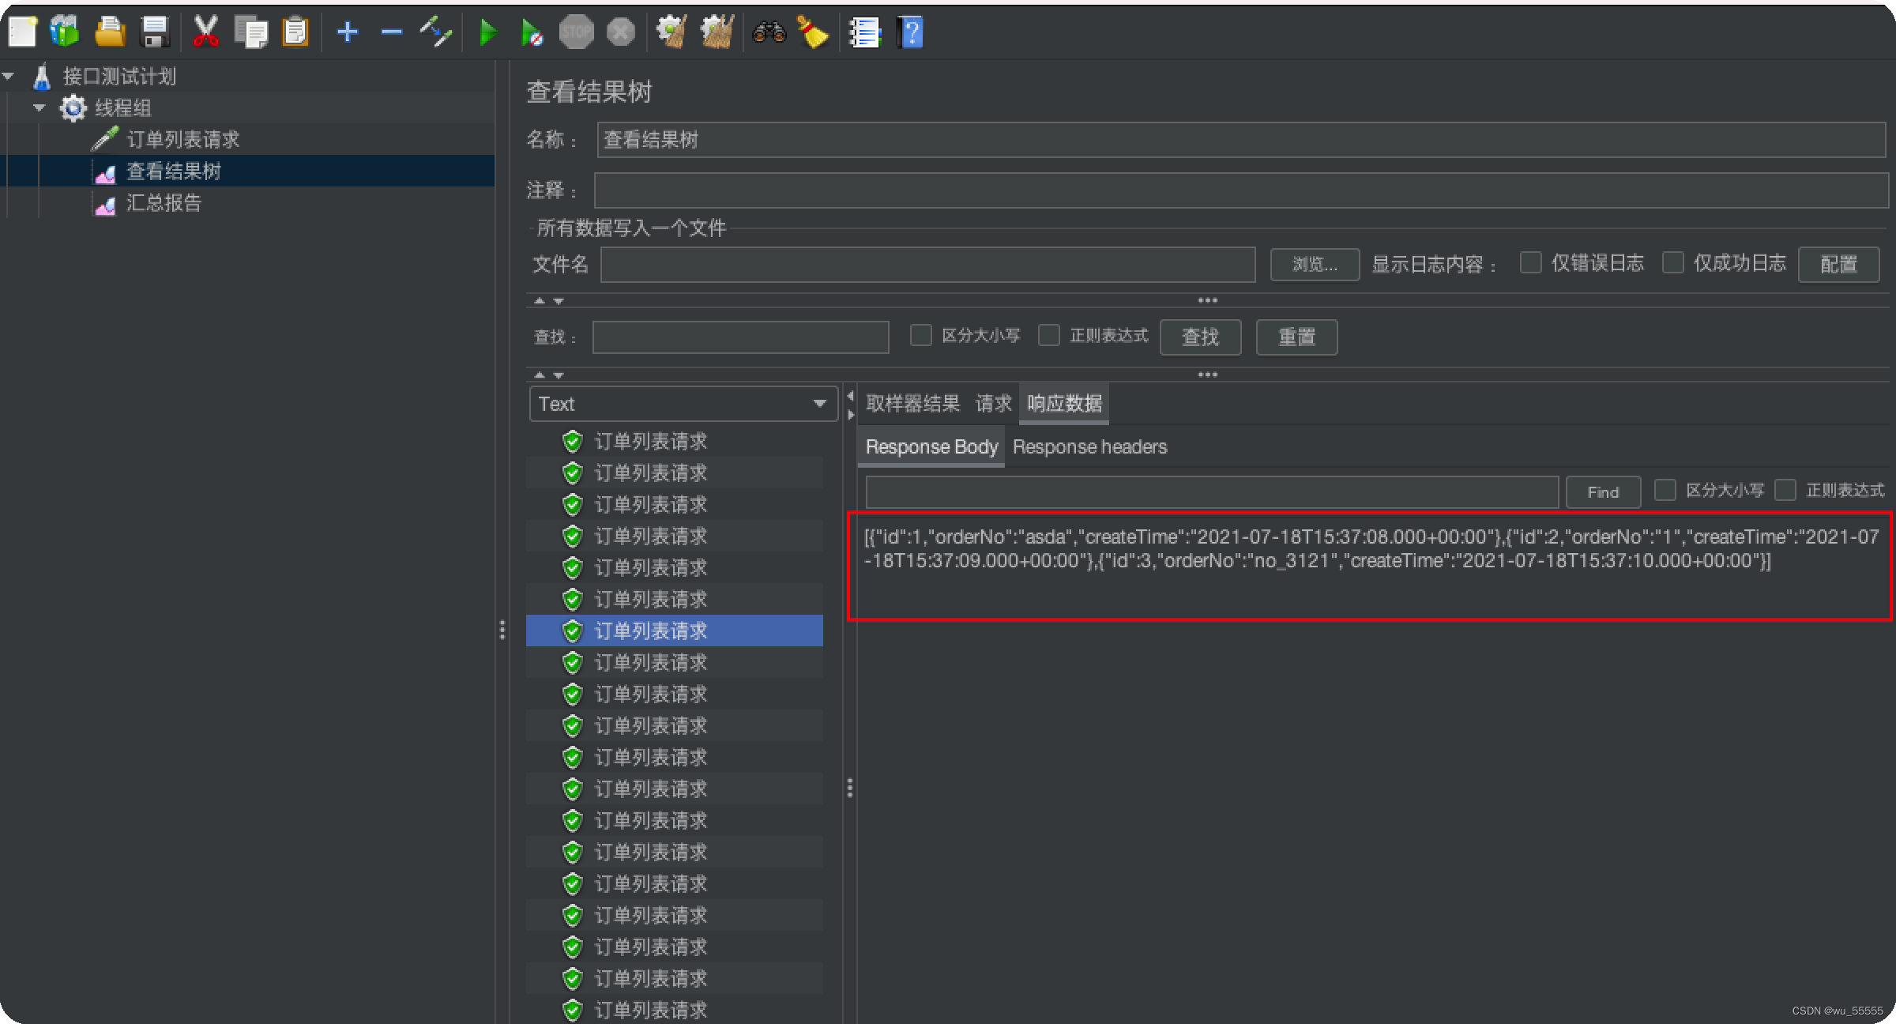1896x1024 pixels.
Task: Toggle 区分大小写 checkbox beside 查找 field
Action: click(x=921, y=335)
